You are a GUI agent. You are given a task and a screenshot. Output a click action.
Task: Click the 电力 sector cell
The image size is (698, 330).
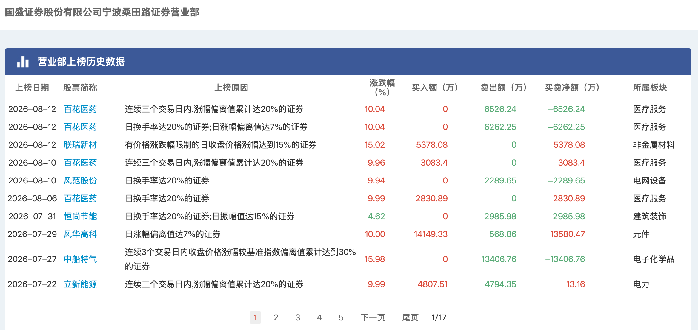(641, 284)
